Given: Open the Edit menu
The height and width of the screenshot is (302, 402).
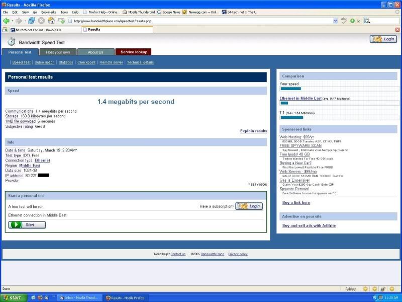Looking at the screenshot, I should [15, 12].
